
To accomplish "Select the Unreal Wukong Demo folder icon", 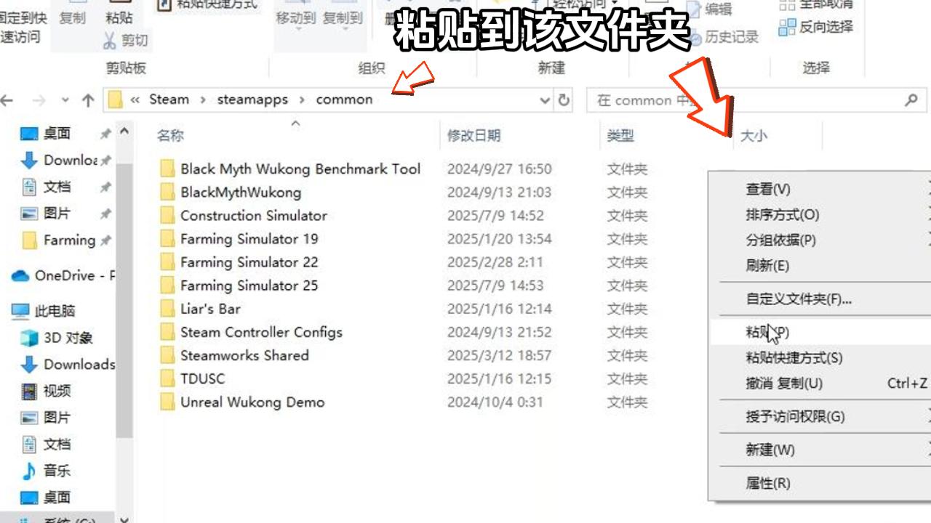I will [167, 402].
